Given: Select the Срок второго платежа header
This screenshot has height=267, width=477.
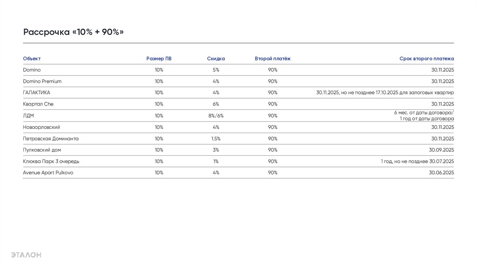Looking at the screenshot, I should pos(426,59).
